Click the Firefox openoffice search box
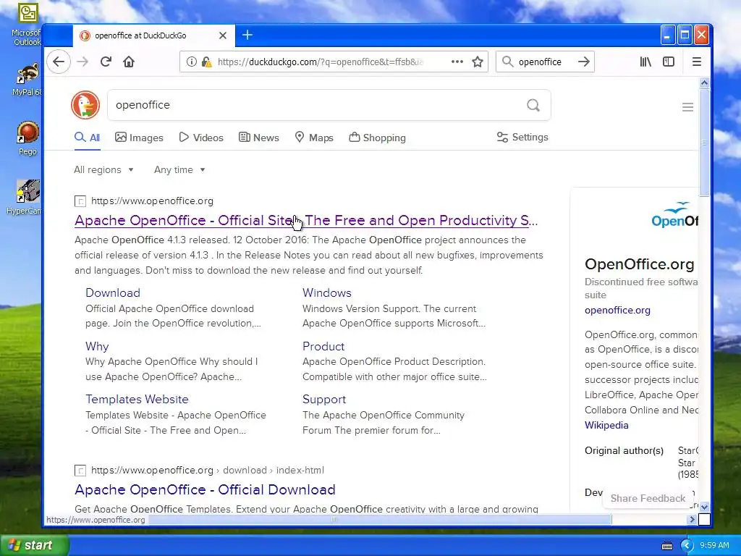741x556 pixels. 544,62
